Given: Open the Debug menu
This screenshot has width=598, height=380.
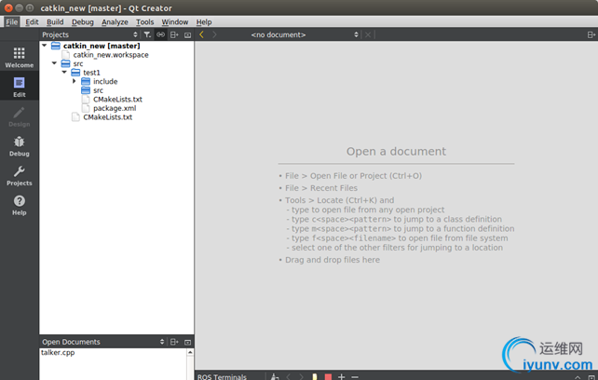Looking at the screenshot, I should point(82,21).
